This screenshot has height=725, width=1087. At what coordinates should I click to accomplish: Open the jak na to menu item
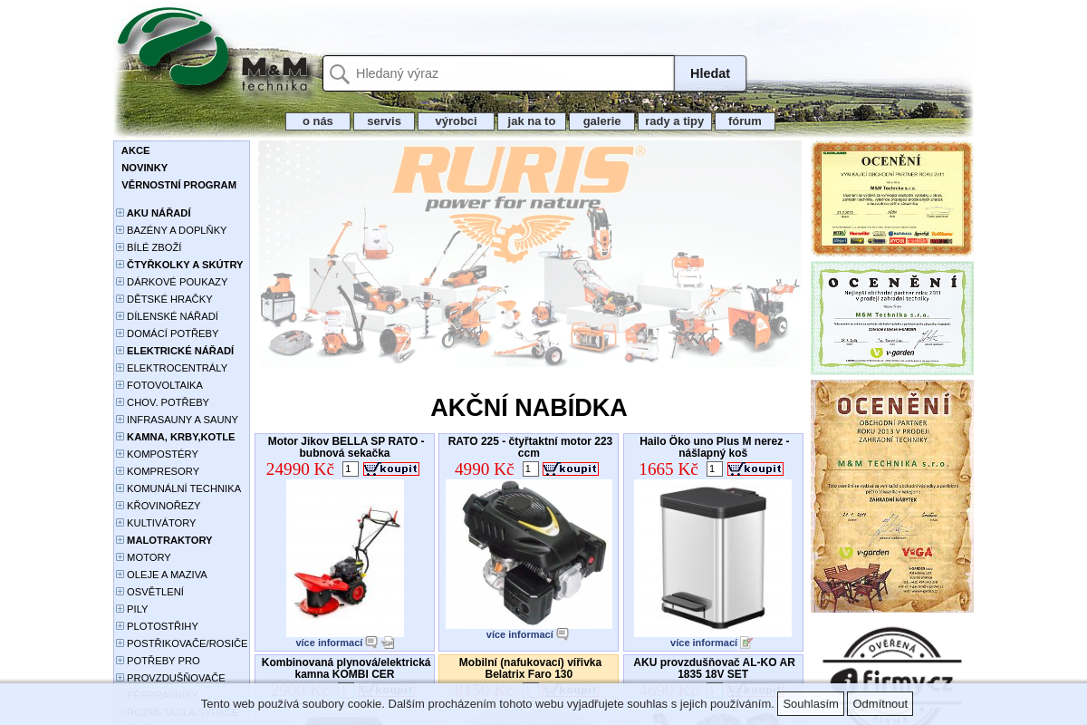532,121
